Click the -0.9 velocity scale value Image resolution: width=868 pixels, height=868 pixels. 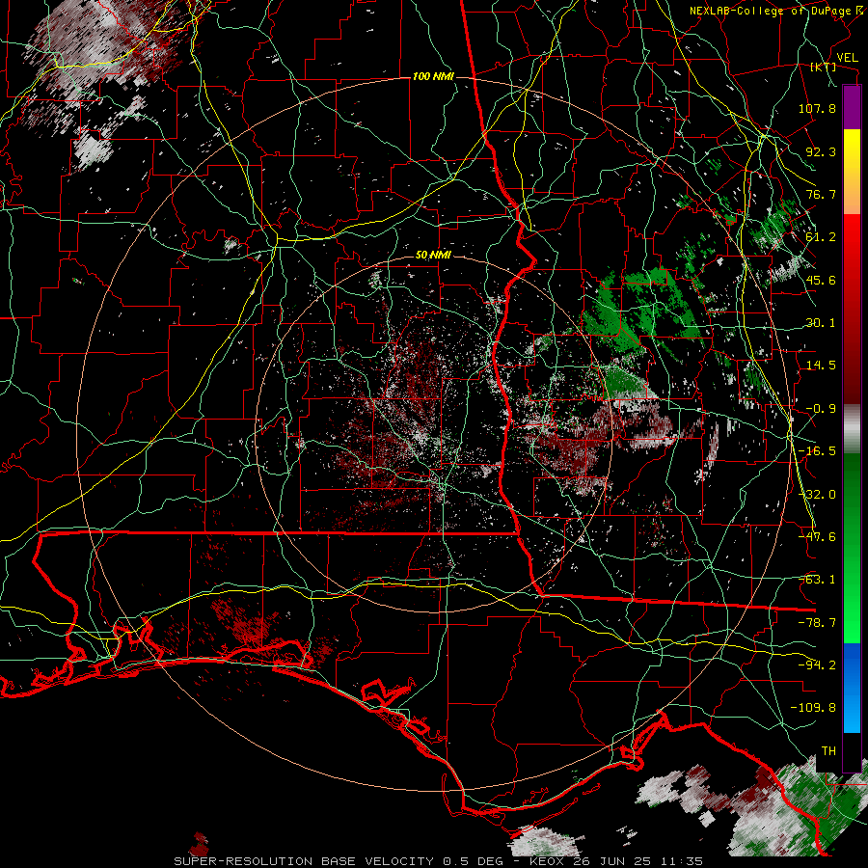[x=821, y=409]
